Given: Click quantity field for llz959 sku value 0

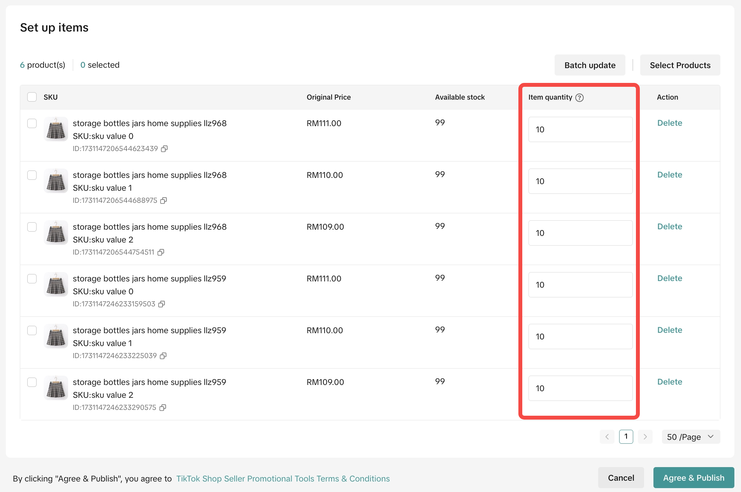Looking at the screenshot, I should pos(580,285).
